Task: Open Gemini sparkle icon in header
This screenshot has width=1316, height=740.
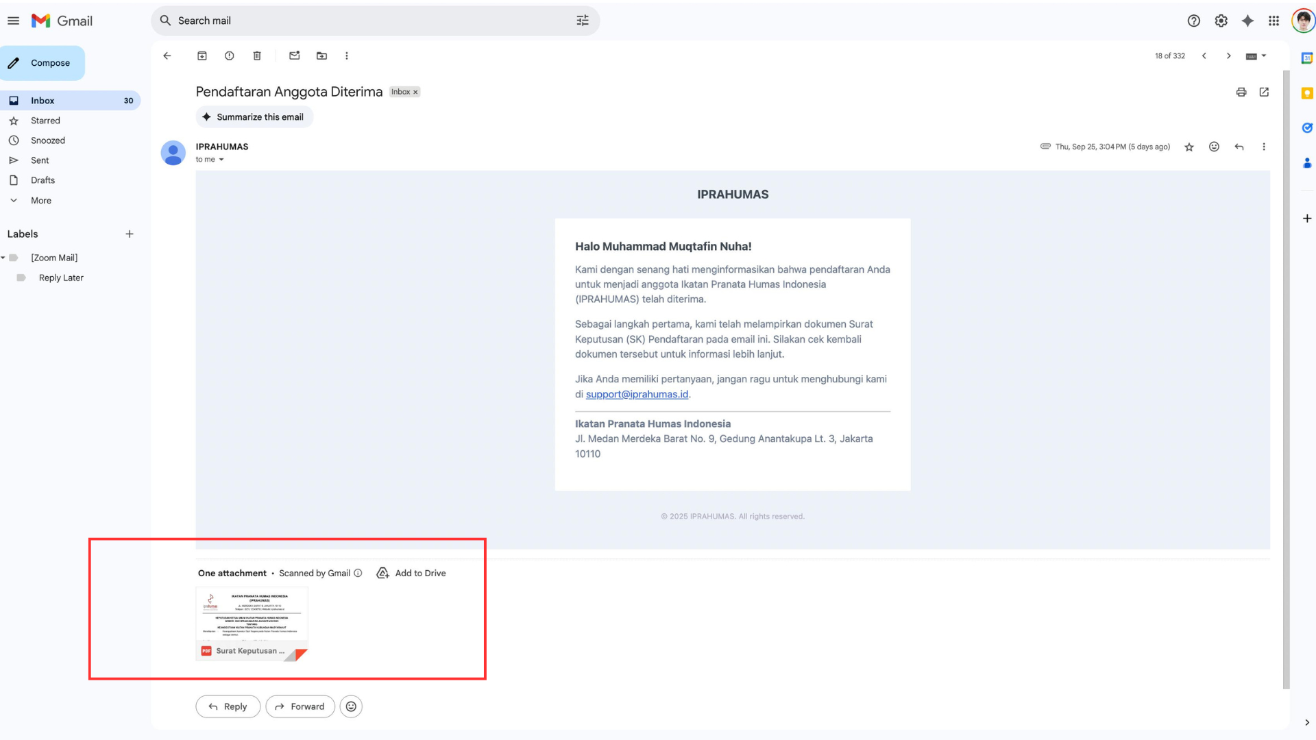Action: [x=1247, y=21]
